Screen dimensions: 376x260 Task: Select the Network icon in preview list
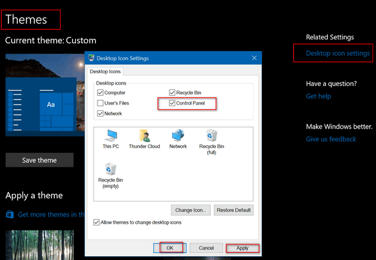(x=178, y=139)
